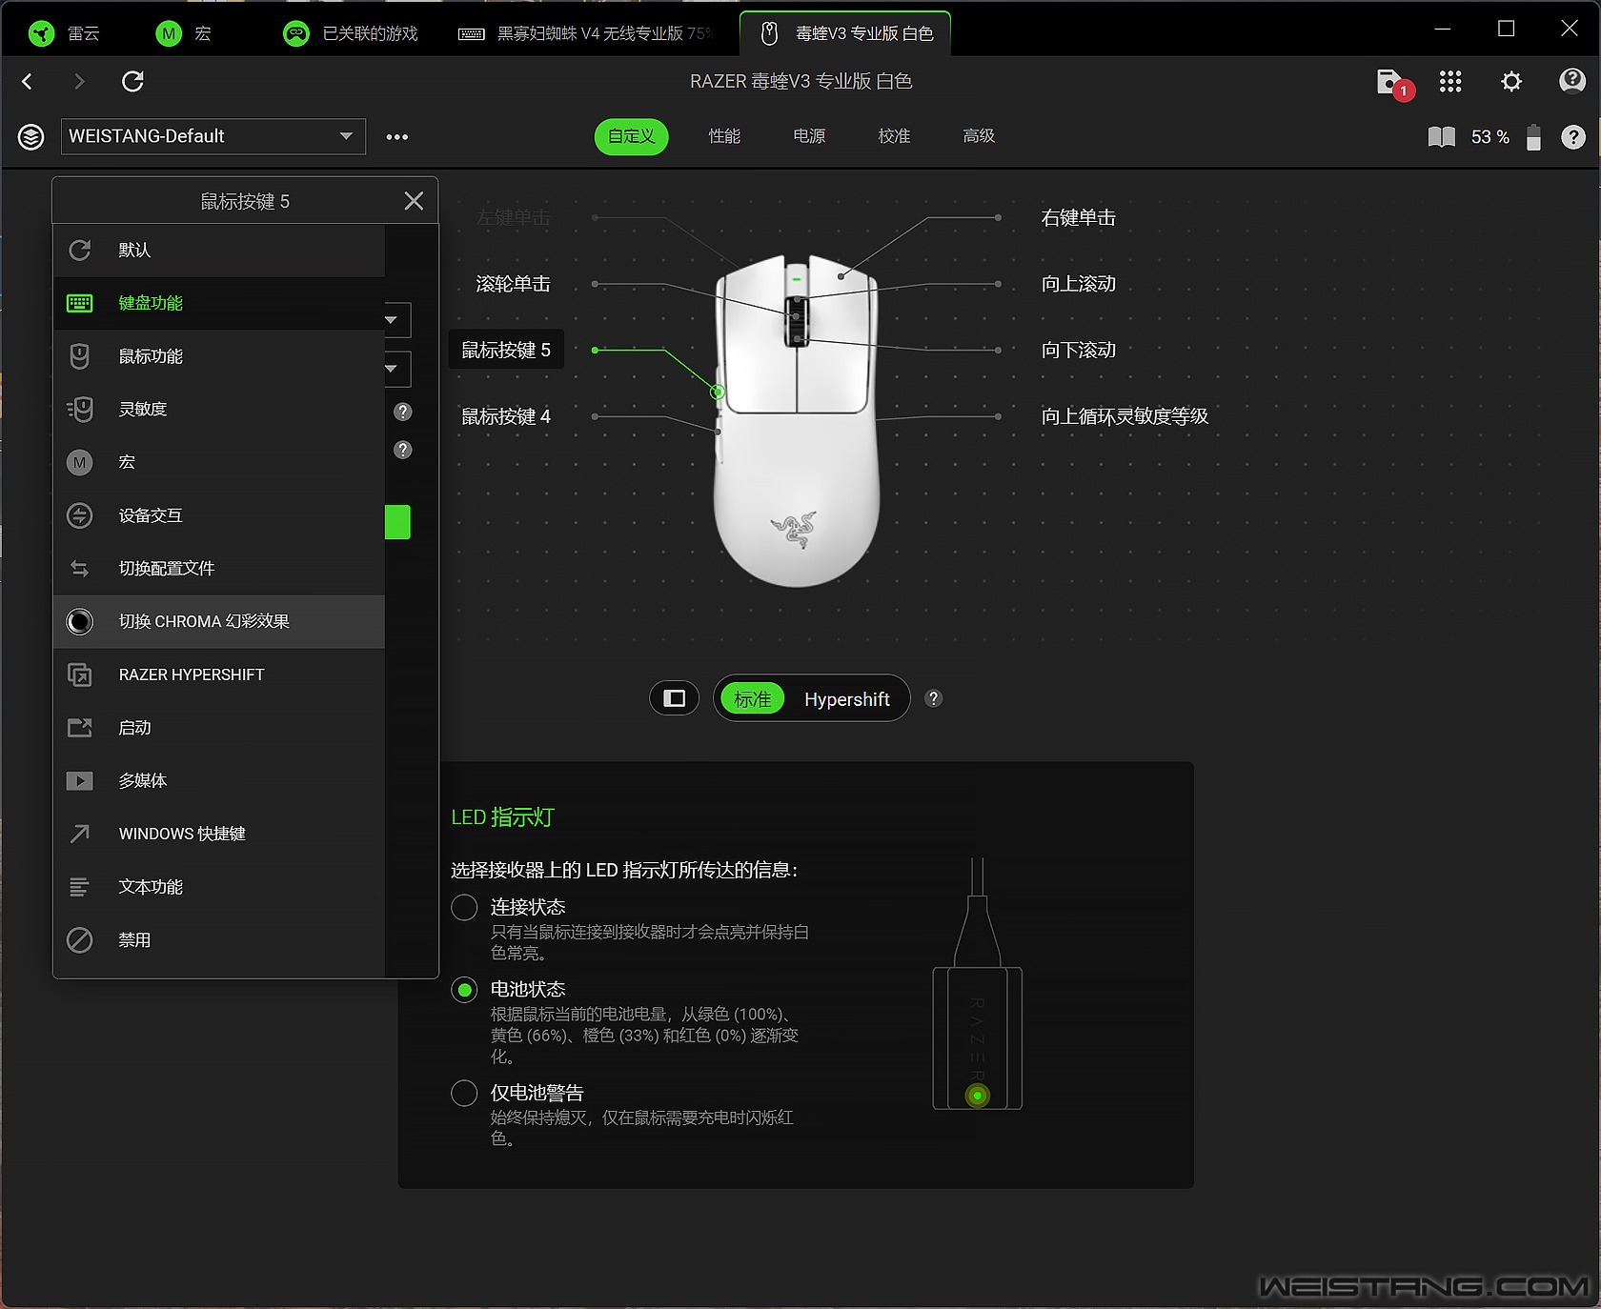Expand the lower dropdown arrow behind the panel
Screen dimensions: 1601x1309
pos(392,369)
